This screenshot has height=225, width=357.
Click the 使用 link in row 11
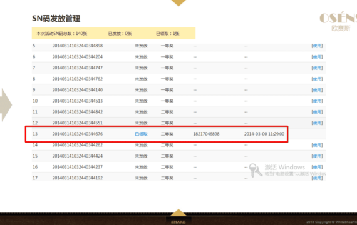pyautogui.click(x=317, y=112)
